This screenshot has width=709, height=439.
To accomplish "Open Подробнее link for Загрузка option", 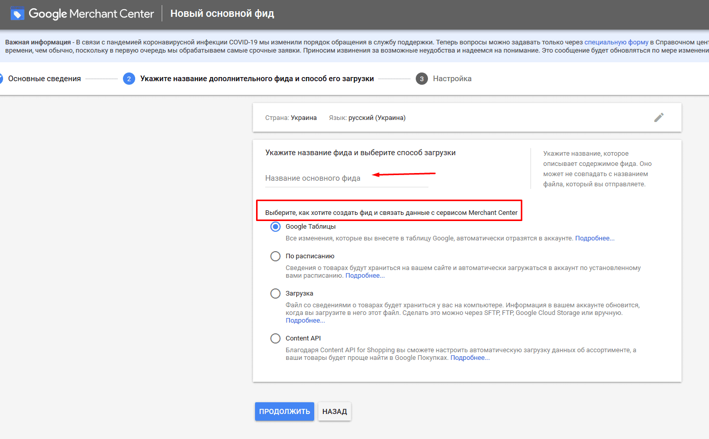I will 305,320.
